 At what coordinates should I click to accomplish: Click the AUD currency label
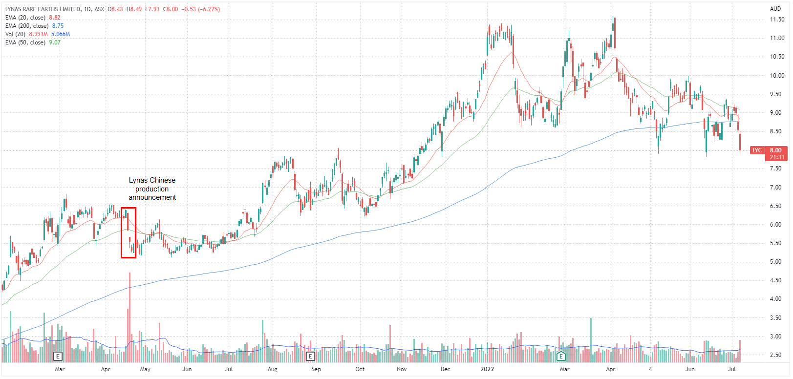pos(775,8)
